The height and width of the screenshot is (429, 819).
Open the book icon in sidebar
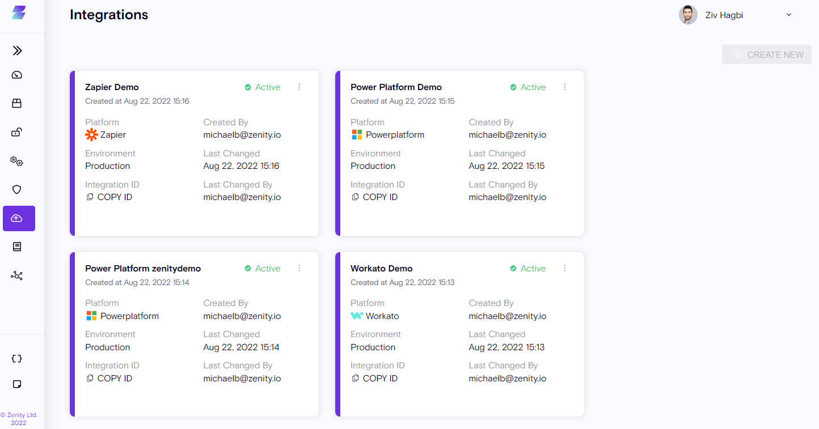17,247
